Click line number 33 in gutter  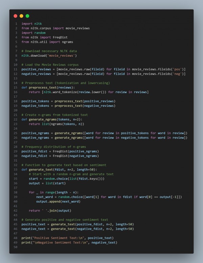click(16, 170)
